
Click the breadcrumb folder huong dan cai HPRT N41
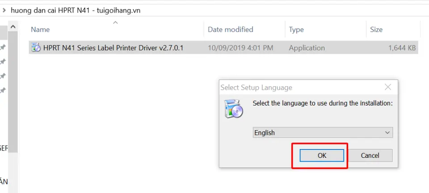pyautogui.click(x=76, y=11)
